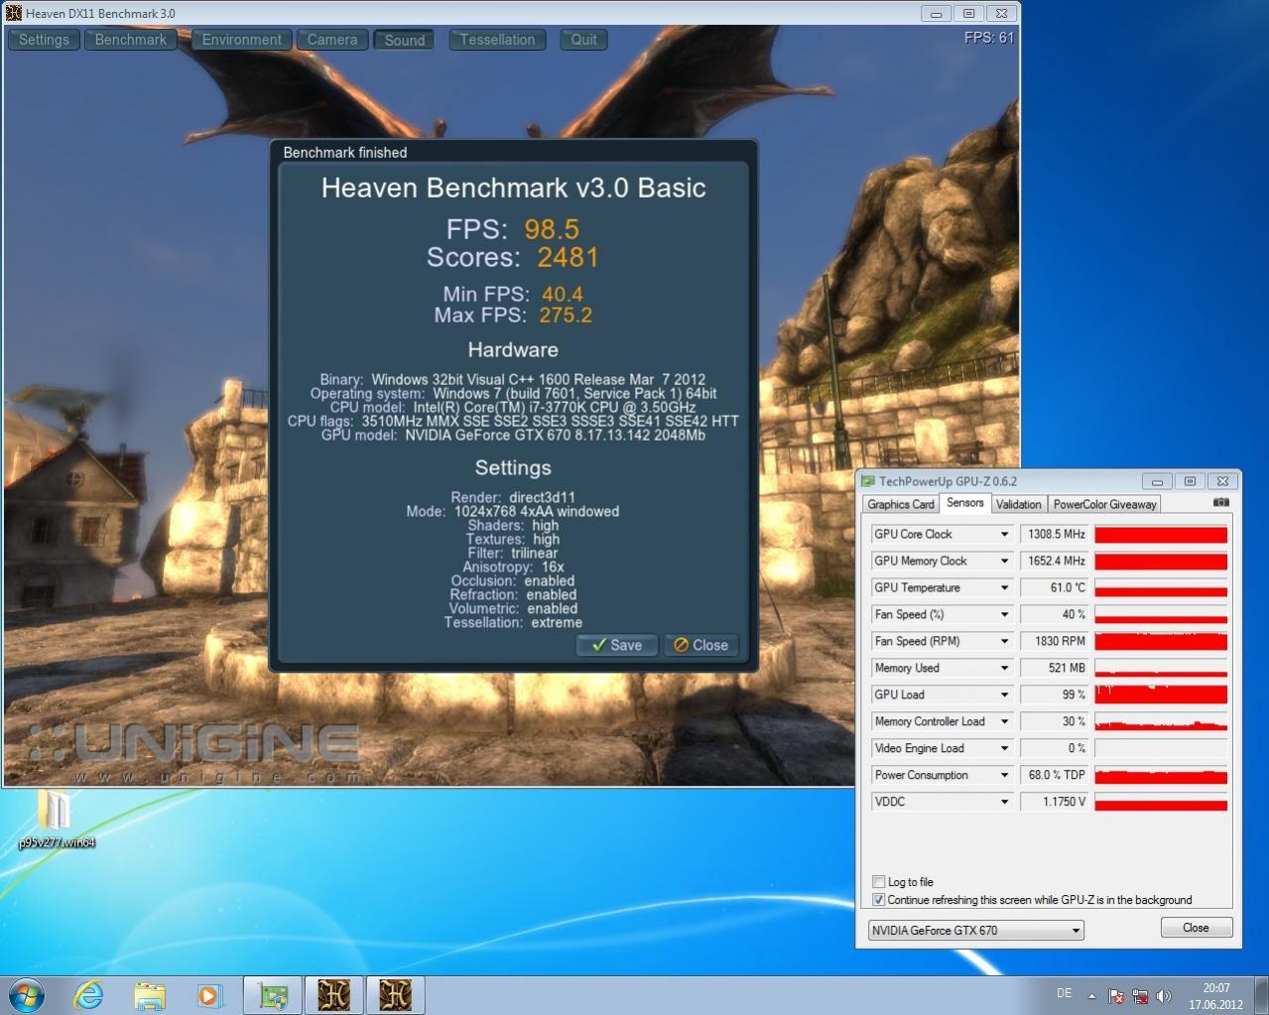Click the 1308.5 MHz core clock value
Viewport: 1269px width, 1015px height.
click(x=1055, y=534)
